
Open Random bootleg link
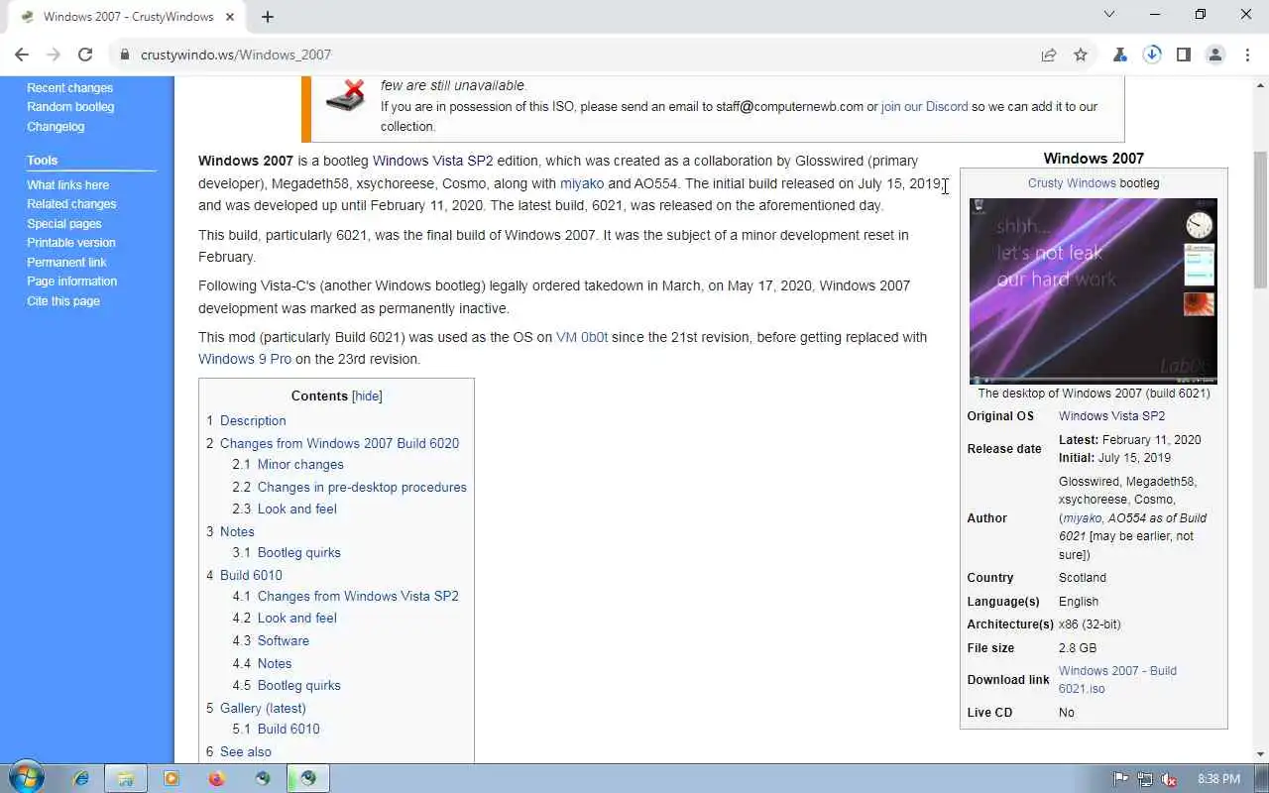(70, 107)
